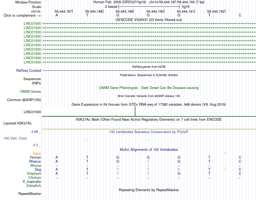Open OMIM Gene Phenotypes track title
256x200 pixels.
[x=149, y=88]
